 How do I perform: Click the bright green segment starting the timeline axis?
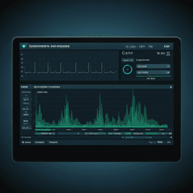pyautogui.click(x=43, y=130)
